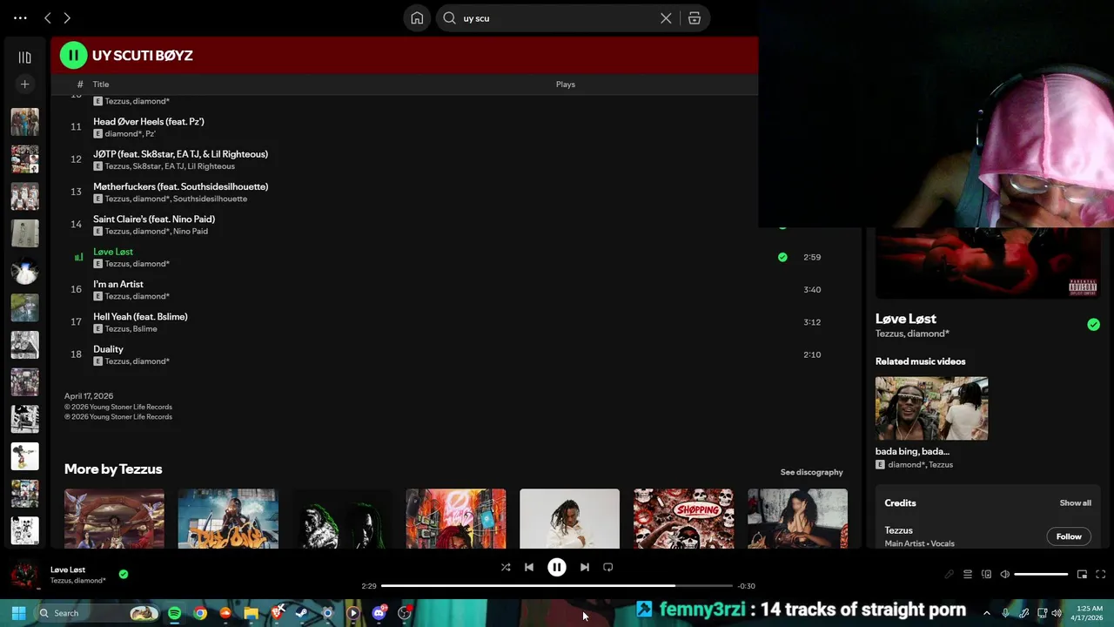Viewport: 1114px width, 627px height.
Task: Select track 'I'm an Artist'
Action: click(118, 284)
